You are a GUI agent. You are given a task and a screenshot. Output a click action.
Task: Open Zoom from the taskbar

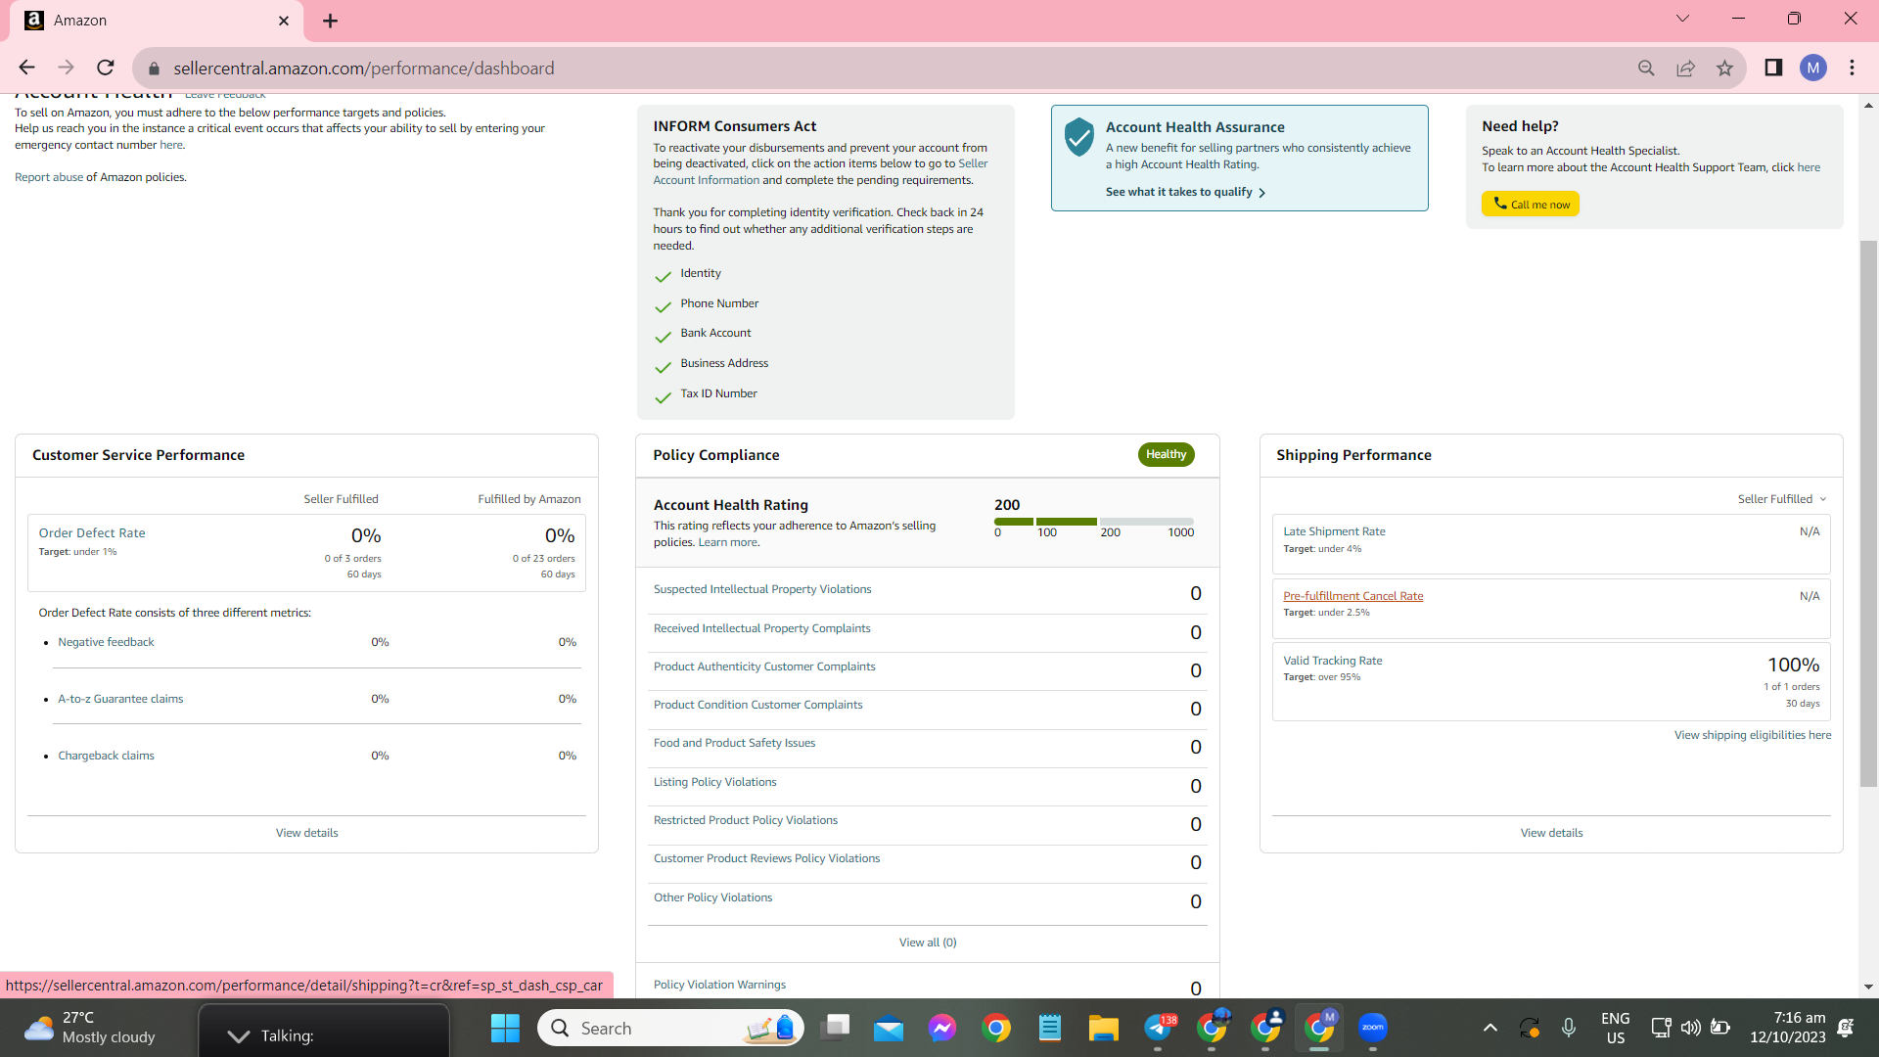(x=1373, y=1028)
